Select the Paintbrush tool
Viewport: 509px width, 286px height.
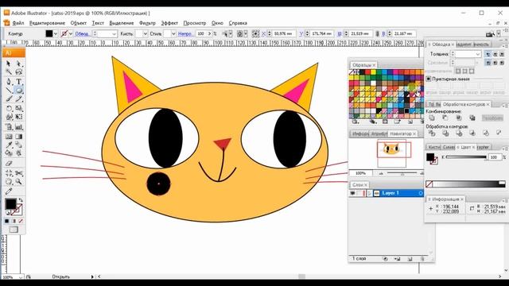9,99
